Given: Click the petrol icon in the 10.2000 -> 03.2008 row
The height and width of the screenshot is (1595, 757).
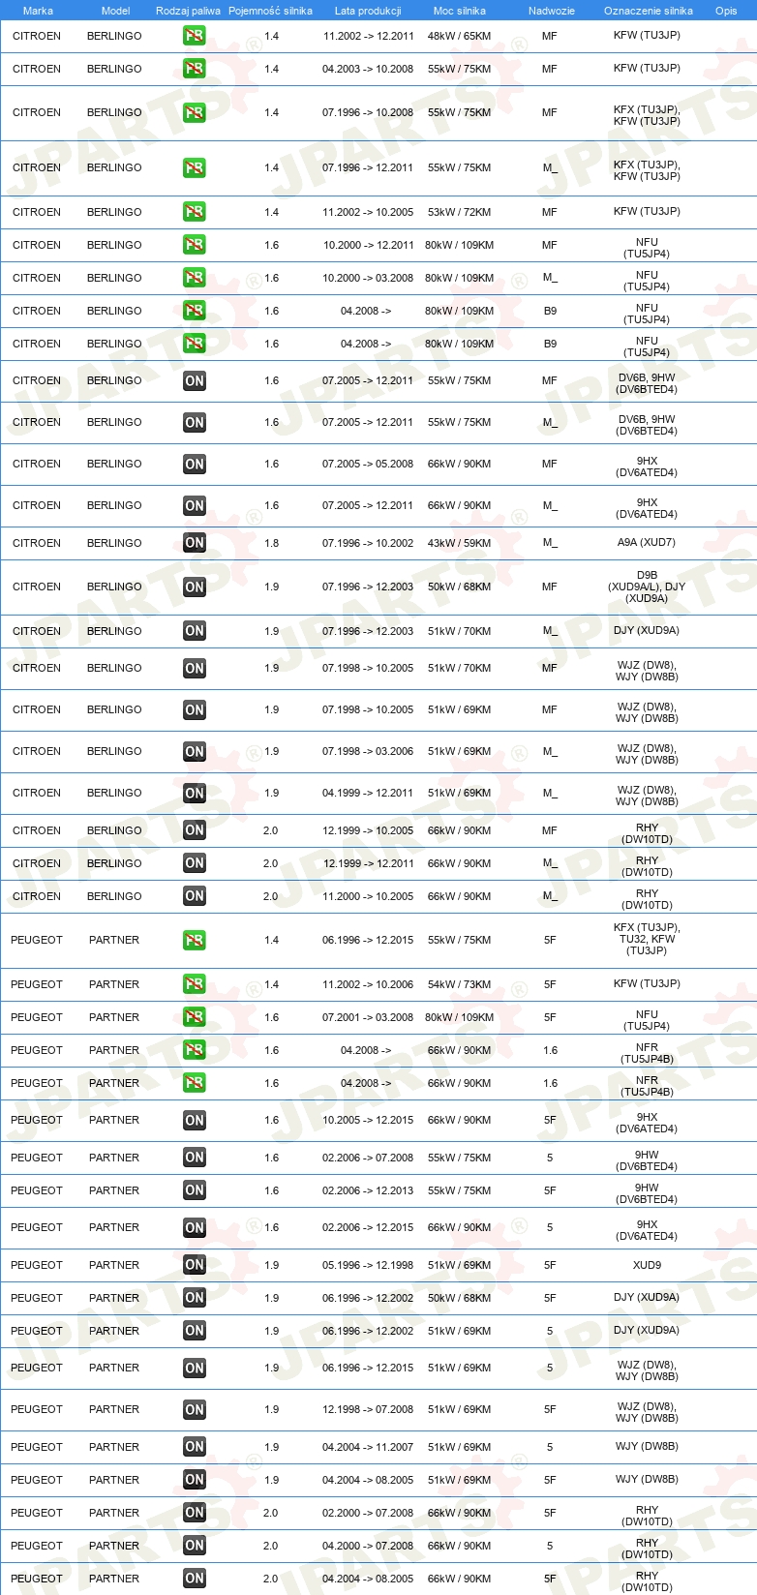Looking at the screenshot, I should 195,278.
